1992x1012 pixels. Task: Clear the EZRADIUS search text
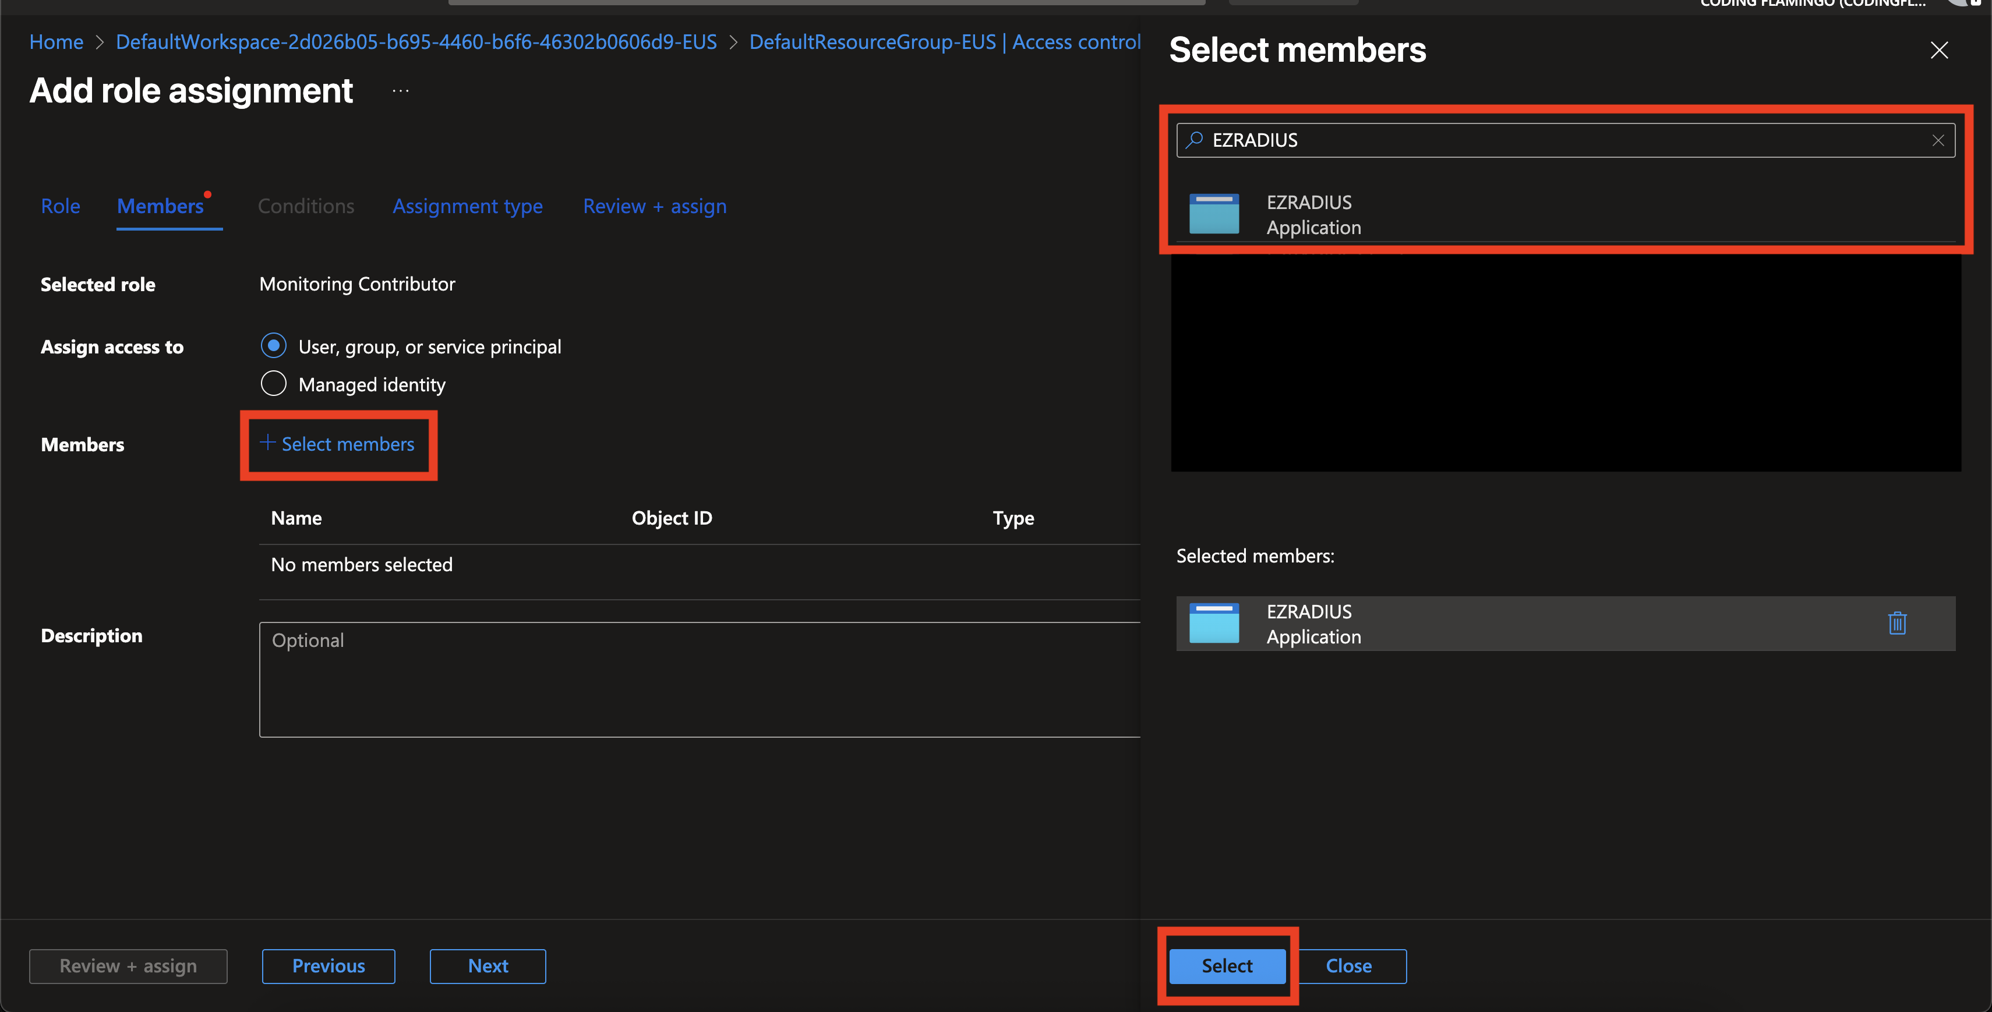(1938, 141)
